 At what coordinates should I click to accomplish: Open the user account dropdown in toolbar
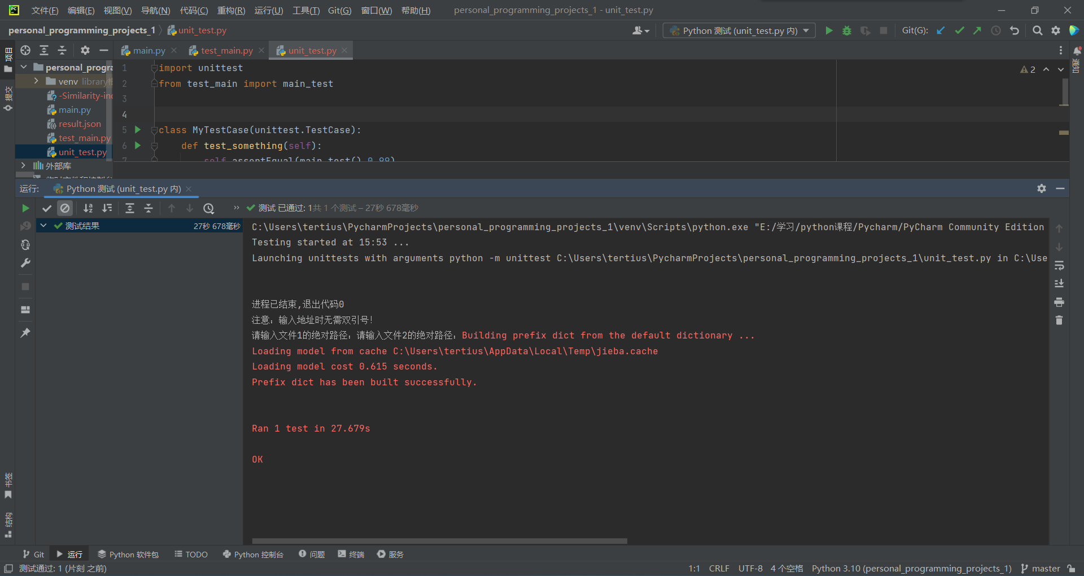(641, 30)
